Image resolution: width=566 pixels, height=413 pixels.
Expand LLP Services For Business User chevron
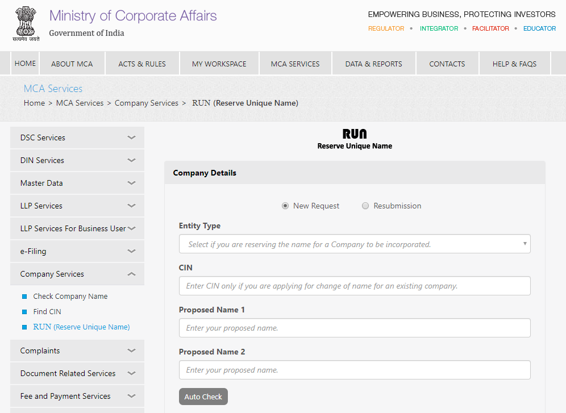[x=131, y=228]
